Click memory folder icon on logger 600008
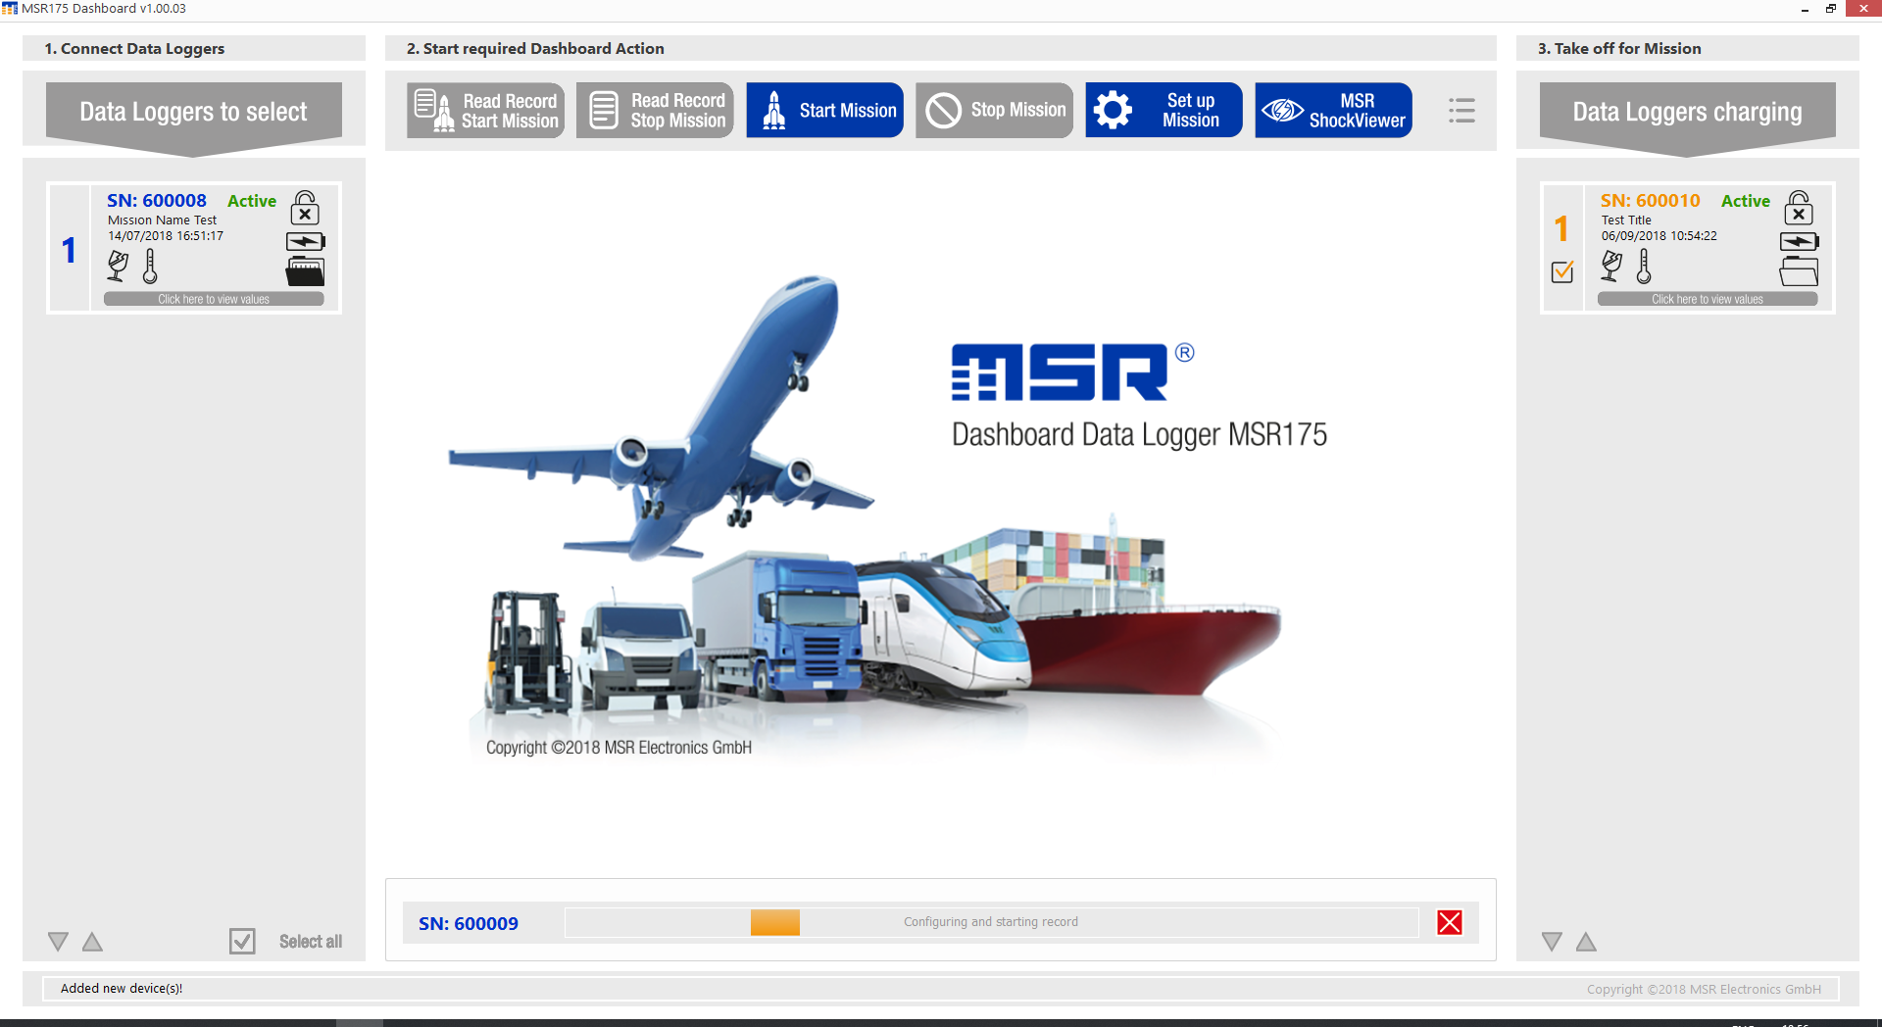 (305, 270)
